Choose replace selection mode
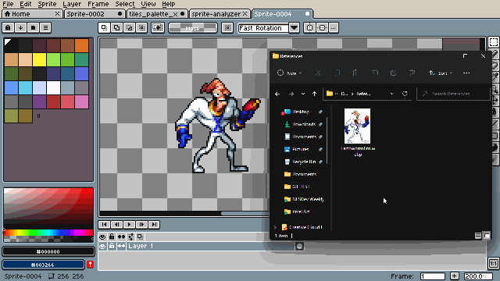This screenshot has height=281, width=500. click(104, 28)
